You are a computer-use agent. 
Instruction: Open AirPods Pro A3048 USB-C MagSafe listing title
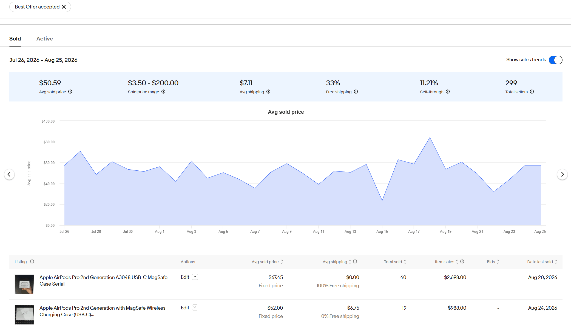click(x=103, y=281)
